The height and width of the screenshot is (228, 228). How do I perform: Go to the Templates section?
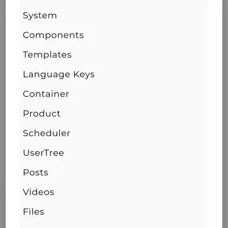(47, 55)
